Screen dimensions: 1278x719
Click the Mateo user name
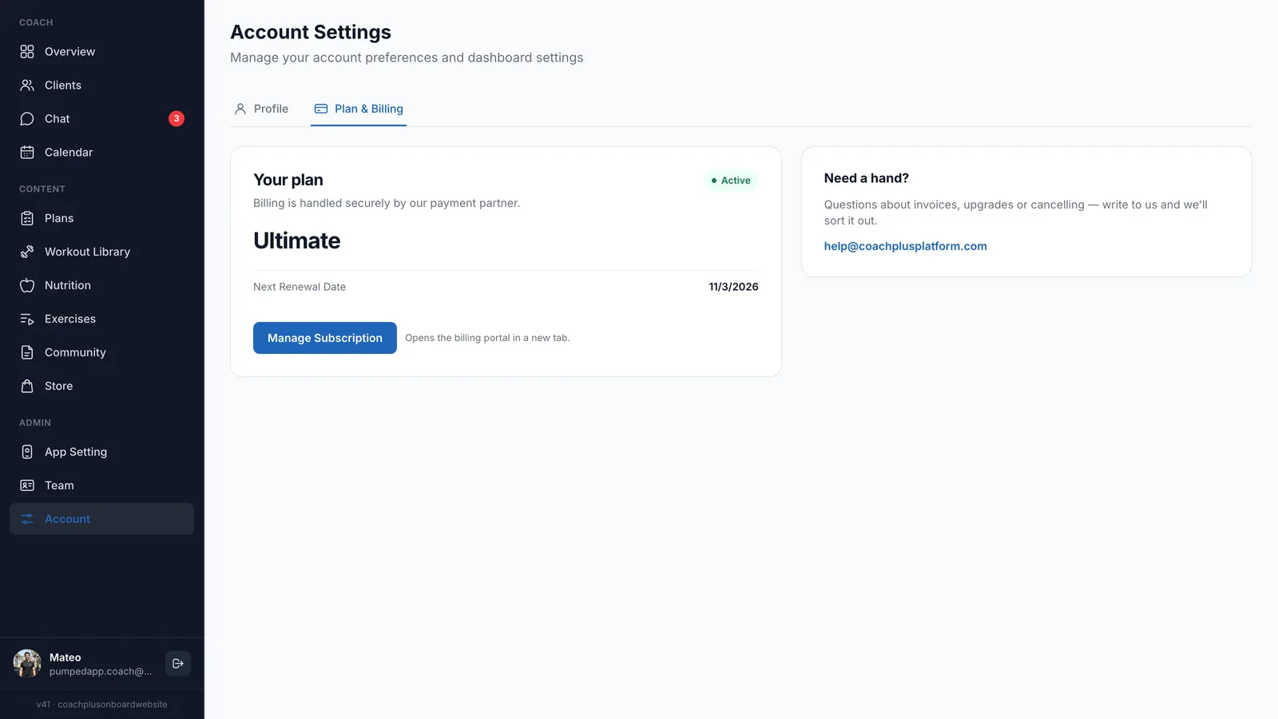pyautogui.click(x=65, y=657)
